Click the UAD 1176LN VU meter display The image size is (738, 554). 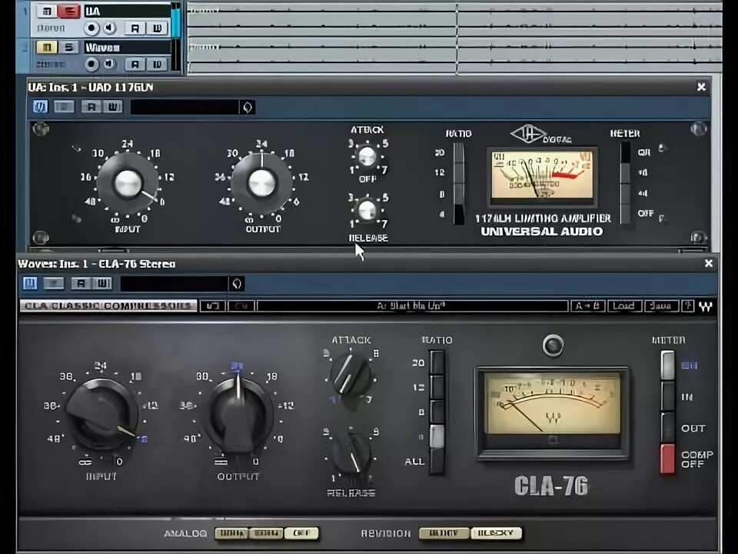tap(542, 175)
